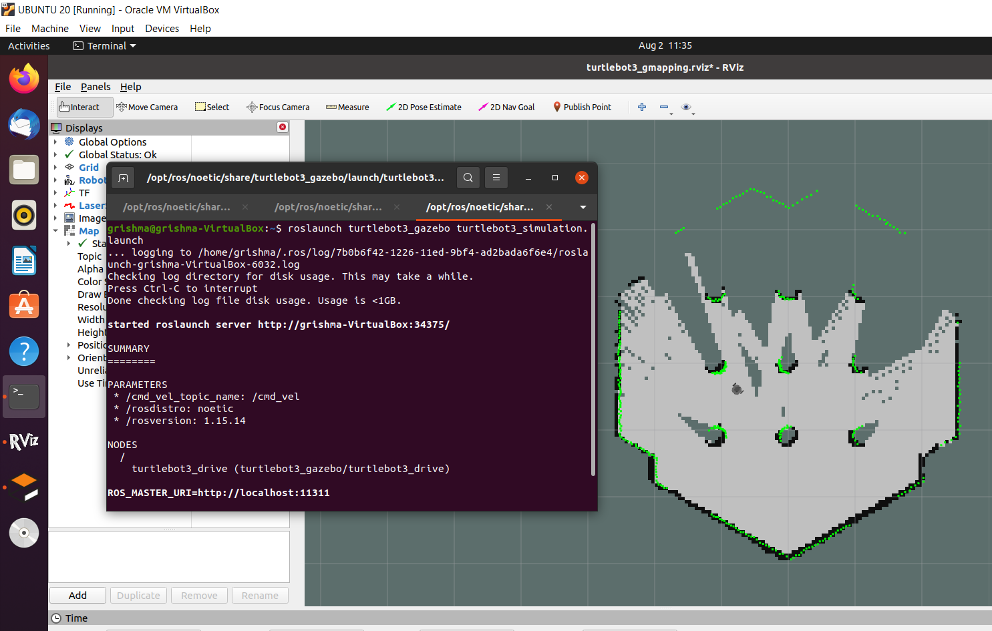Click the LaserScan display icon
This screenshot has width=992, height=631.
[x=69, y=205]
